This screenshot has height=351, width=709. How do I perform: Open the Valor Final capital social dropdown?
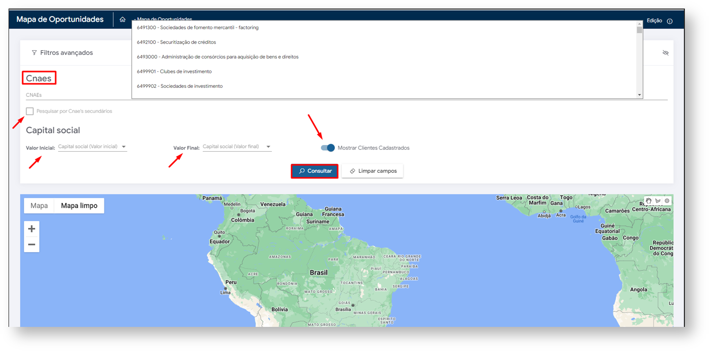tap(237, 147)
